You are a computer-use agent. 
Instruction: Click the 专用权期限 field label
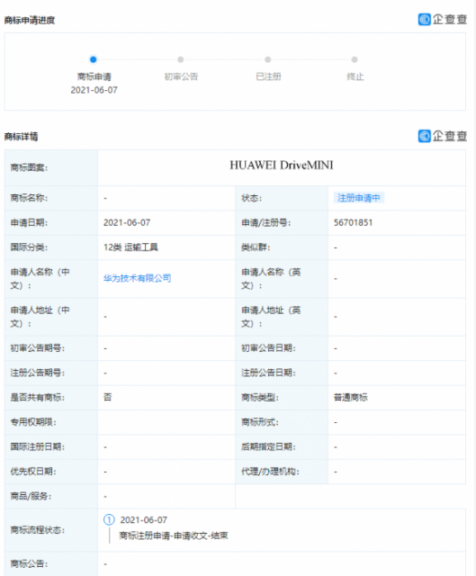(33, 422)
